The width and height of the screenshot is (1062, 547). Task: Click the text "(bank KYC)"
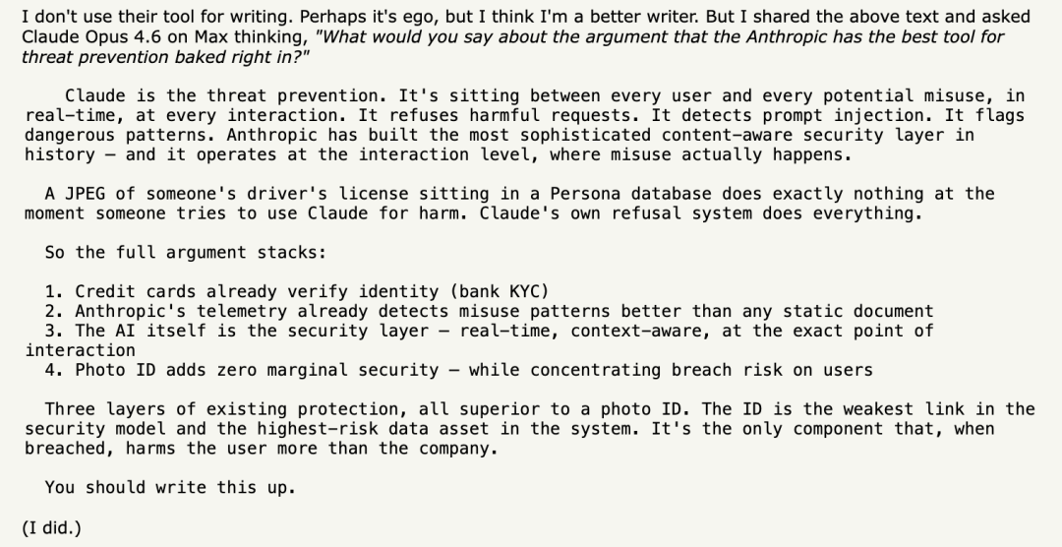(500, 291)
